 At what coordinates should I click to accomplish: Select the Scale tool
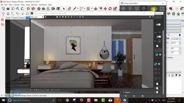tap(115, 9)
